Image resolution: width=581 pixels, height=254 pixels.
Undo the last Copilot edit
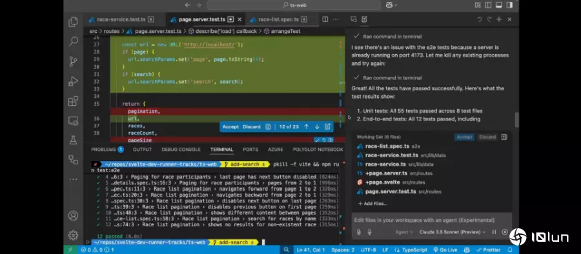[x=480, y=19]
